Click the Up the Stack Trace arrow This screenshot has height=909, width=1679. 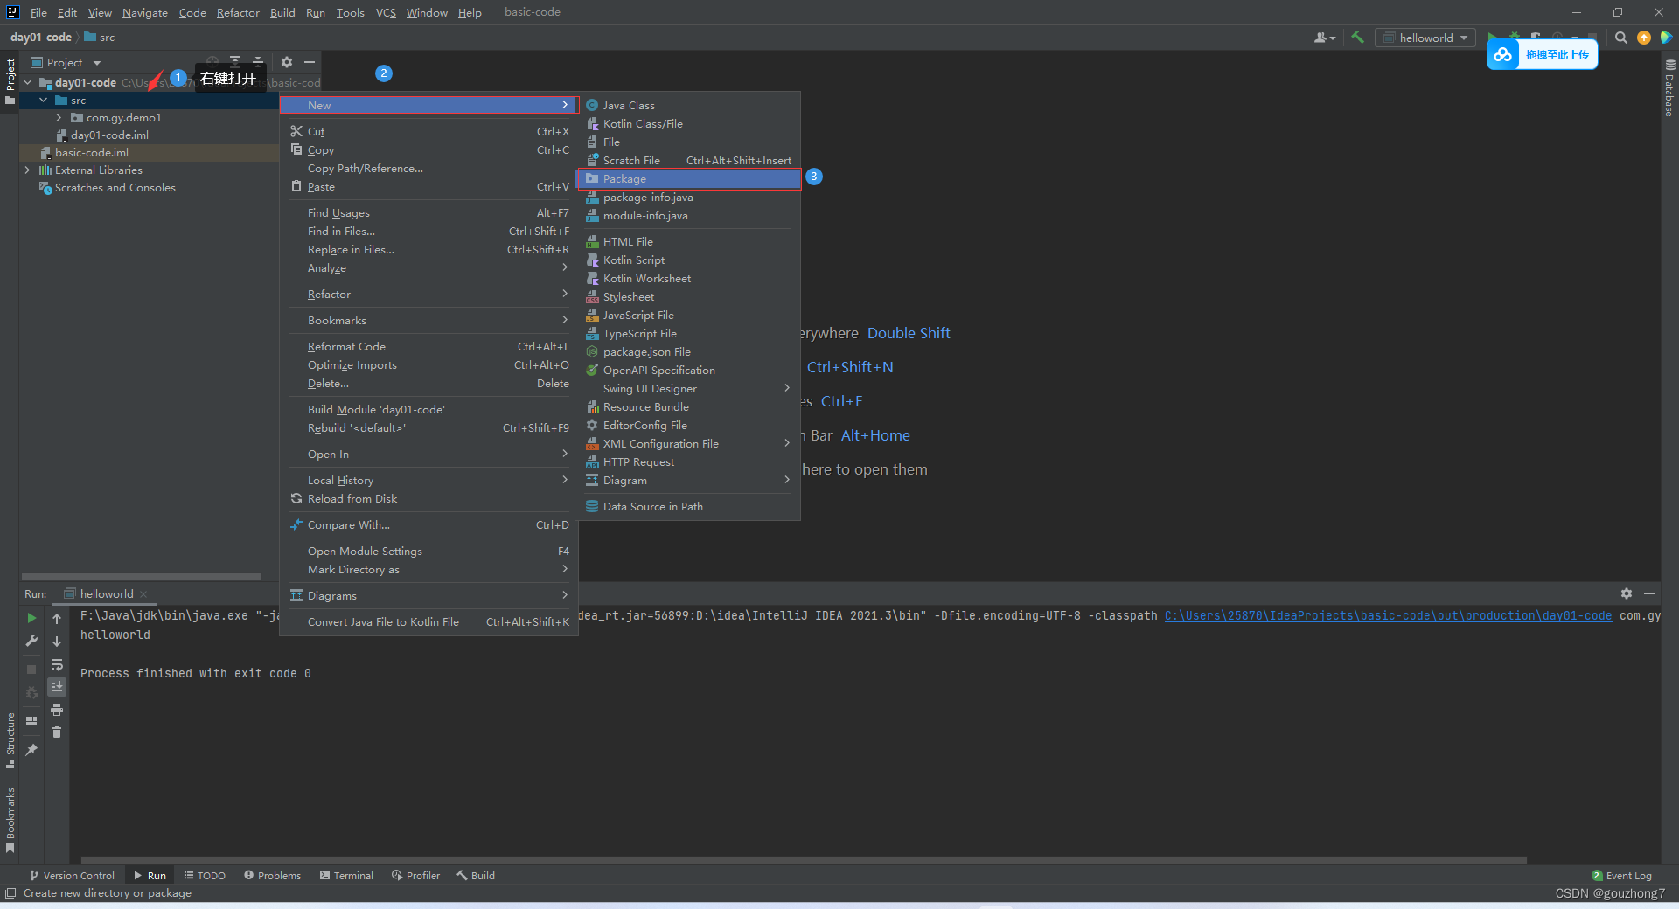click(x=57, y=618)
